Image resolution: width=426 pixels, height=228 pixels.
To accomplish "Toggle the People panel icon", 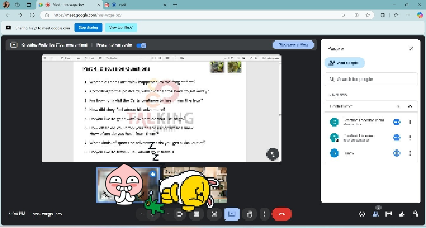I will pos(376,214).
